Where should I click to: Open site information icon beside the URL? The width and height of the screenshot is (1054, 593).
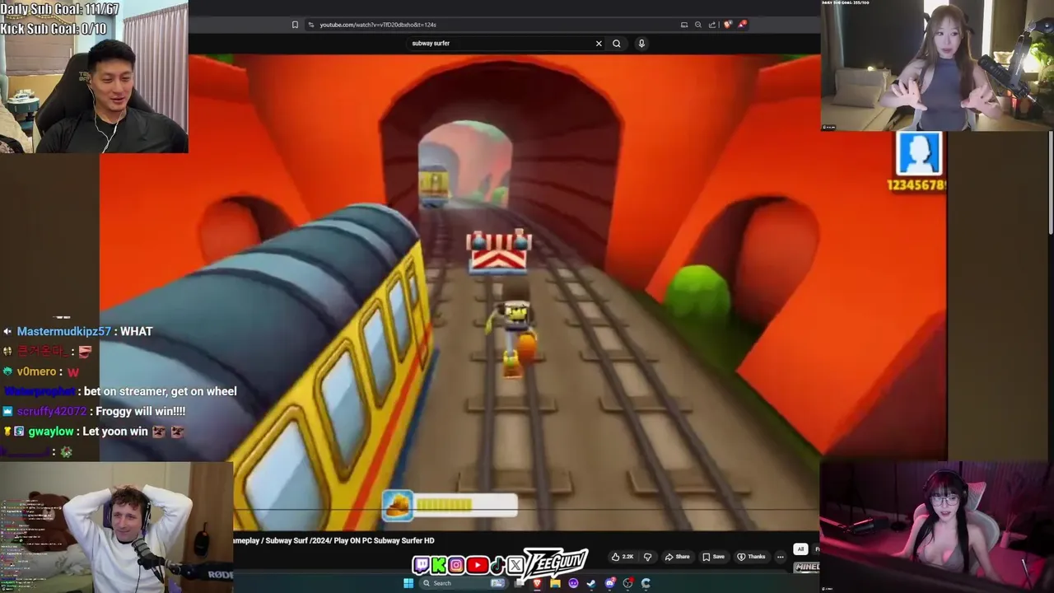pos(311,25)
